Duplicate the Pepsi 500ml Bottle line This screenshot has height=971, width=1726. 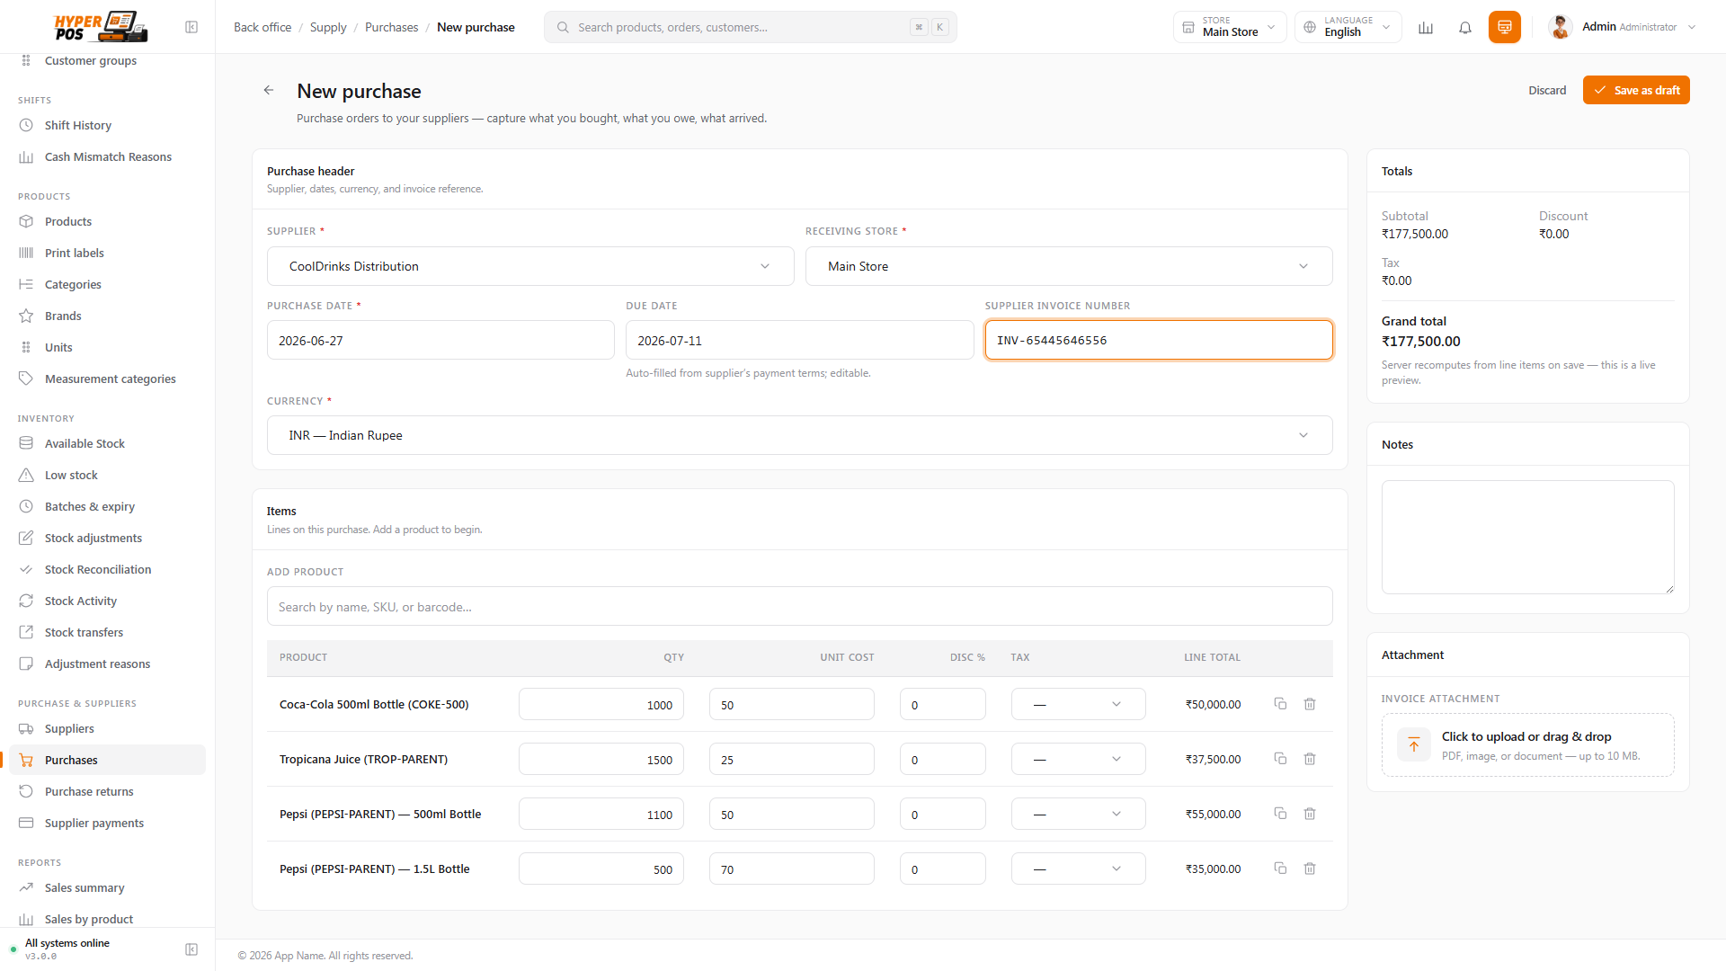pos(1280,814)
